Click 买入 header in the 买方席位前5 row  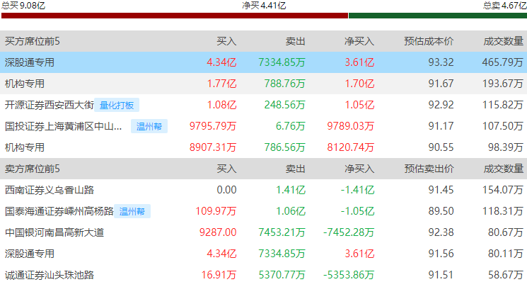coord(226,41)
